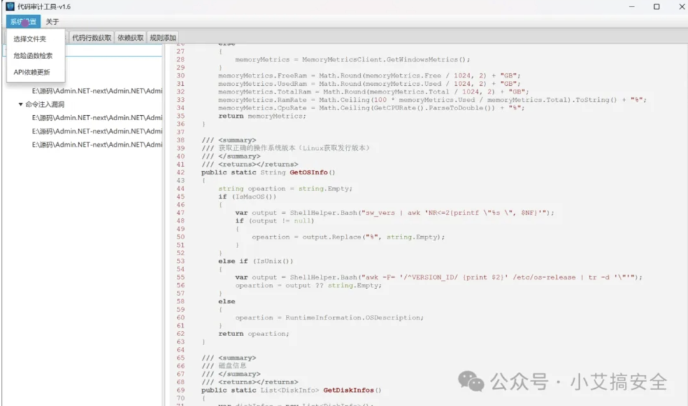Click line number 47 in the gutter
688x406 pixels.
click(180, 213)
